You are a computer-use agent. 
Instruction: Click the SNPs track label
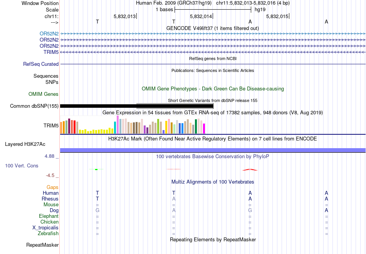coord(52,82)
